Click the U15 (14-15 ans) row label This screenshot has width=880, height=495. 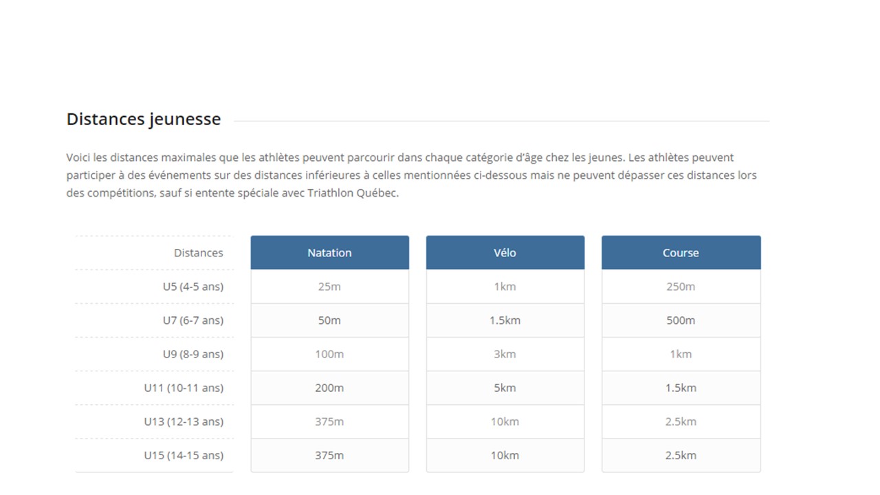click(184, 455)
